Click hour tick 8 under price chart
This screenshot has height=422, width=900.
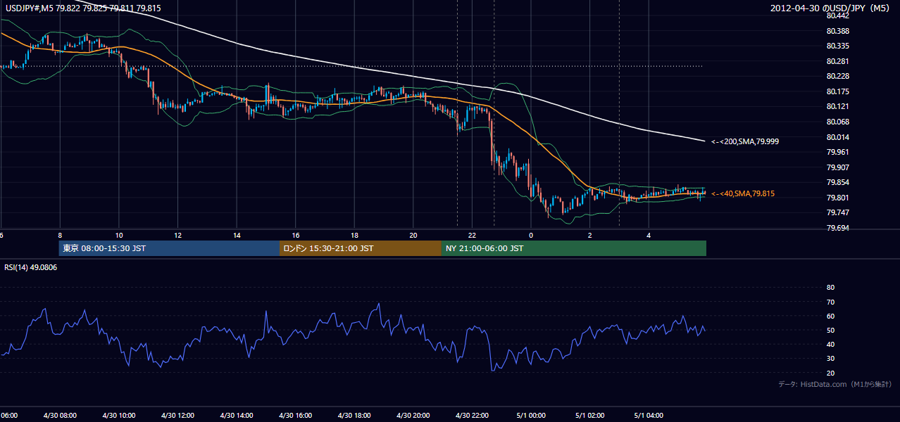pos(60,236)
